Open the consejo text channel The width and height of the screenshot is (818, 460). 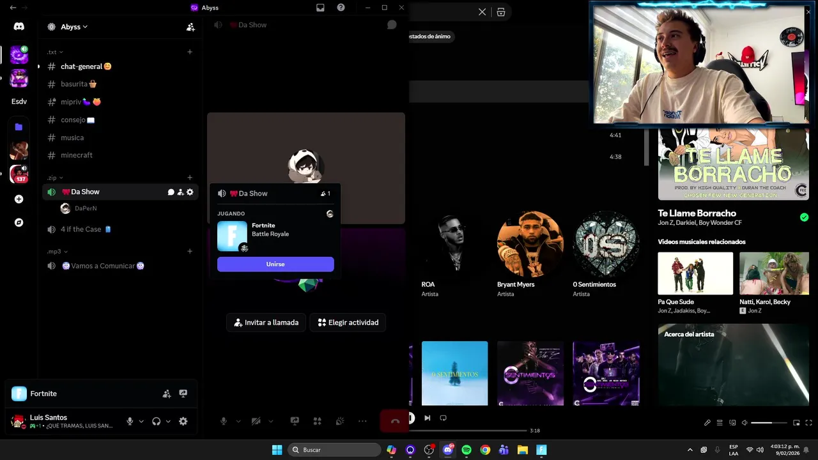(120, 119)
